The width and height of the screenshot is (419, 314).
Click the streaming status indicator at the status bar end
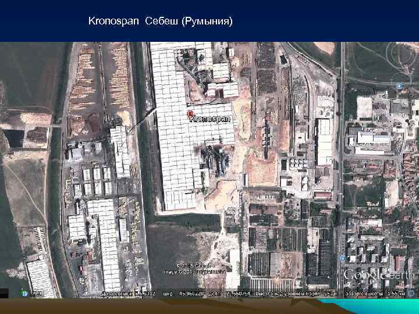point(411,294)
